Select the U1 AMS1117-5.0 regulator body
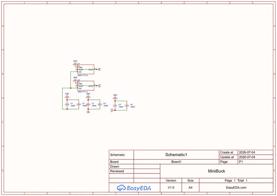Viewport: 277px width, 196px height. click(86, 69)
